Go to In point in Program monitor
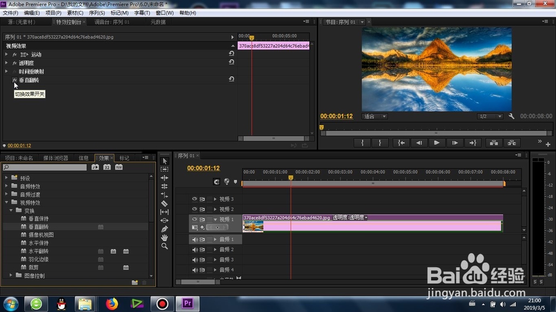556x312 pixels. click(x=401, y=143)
